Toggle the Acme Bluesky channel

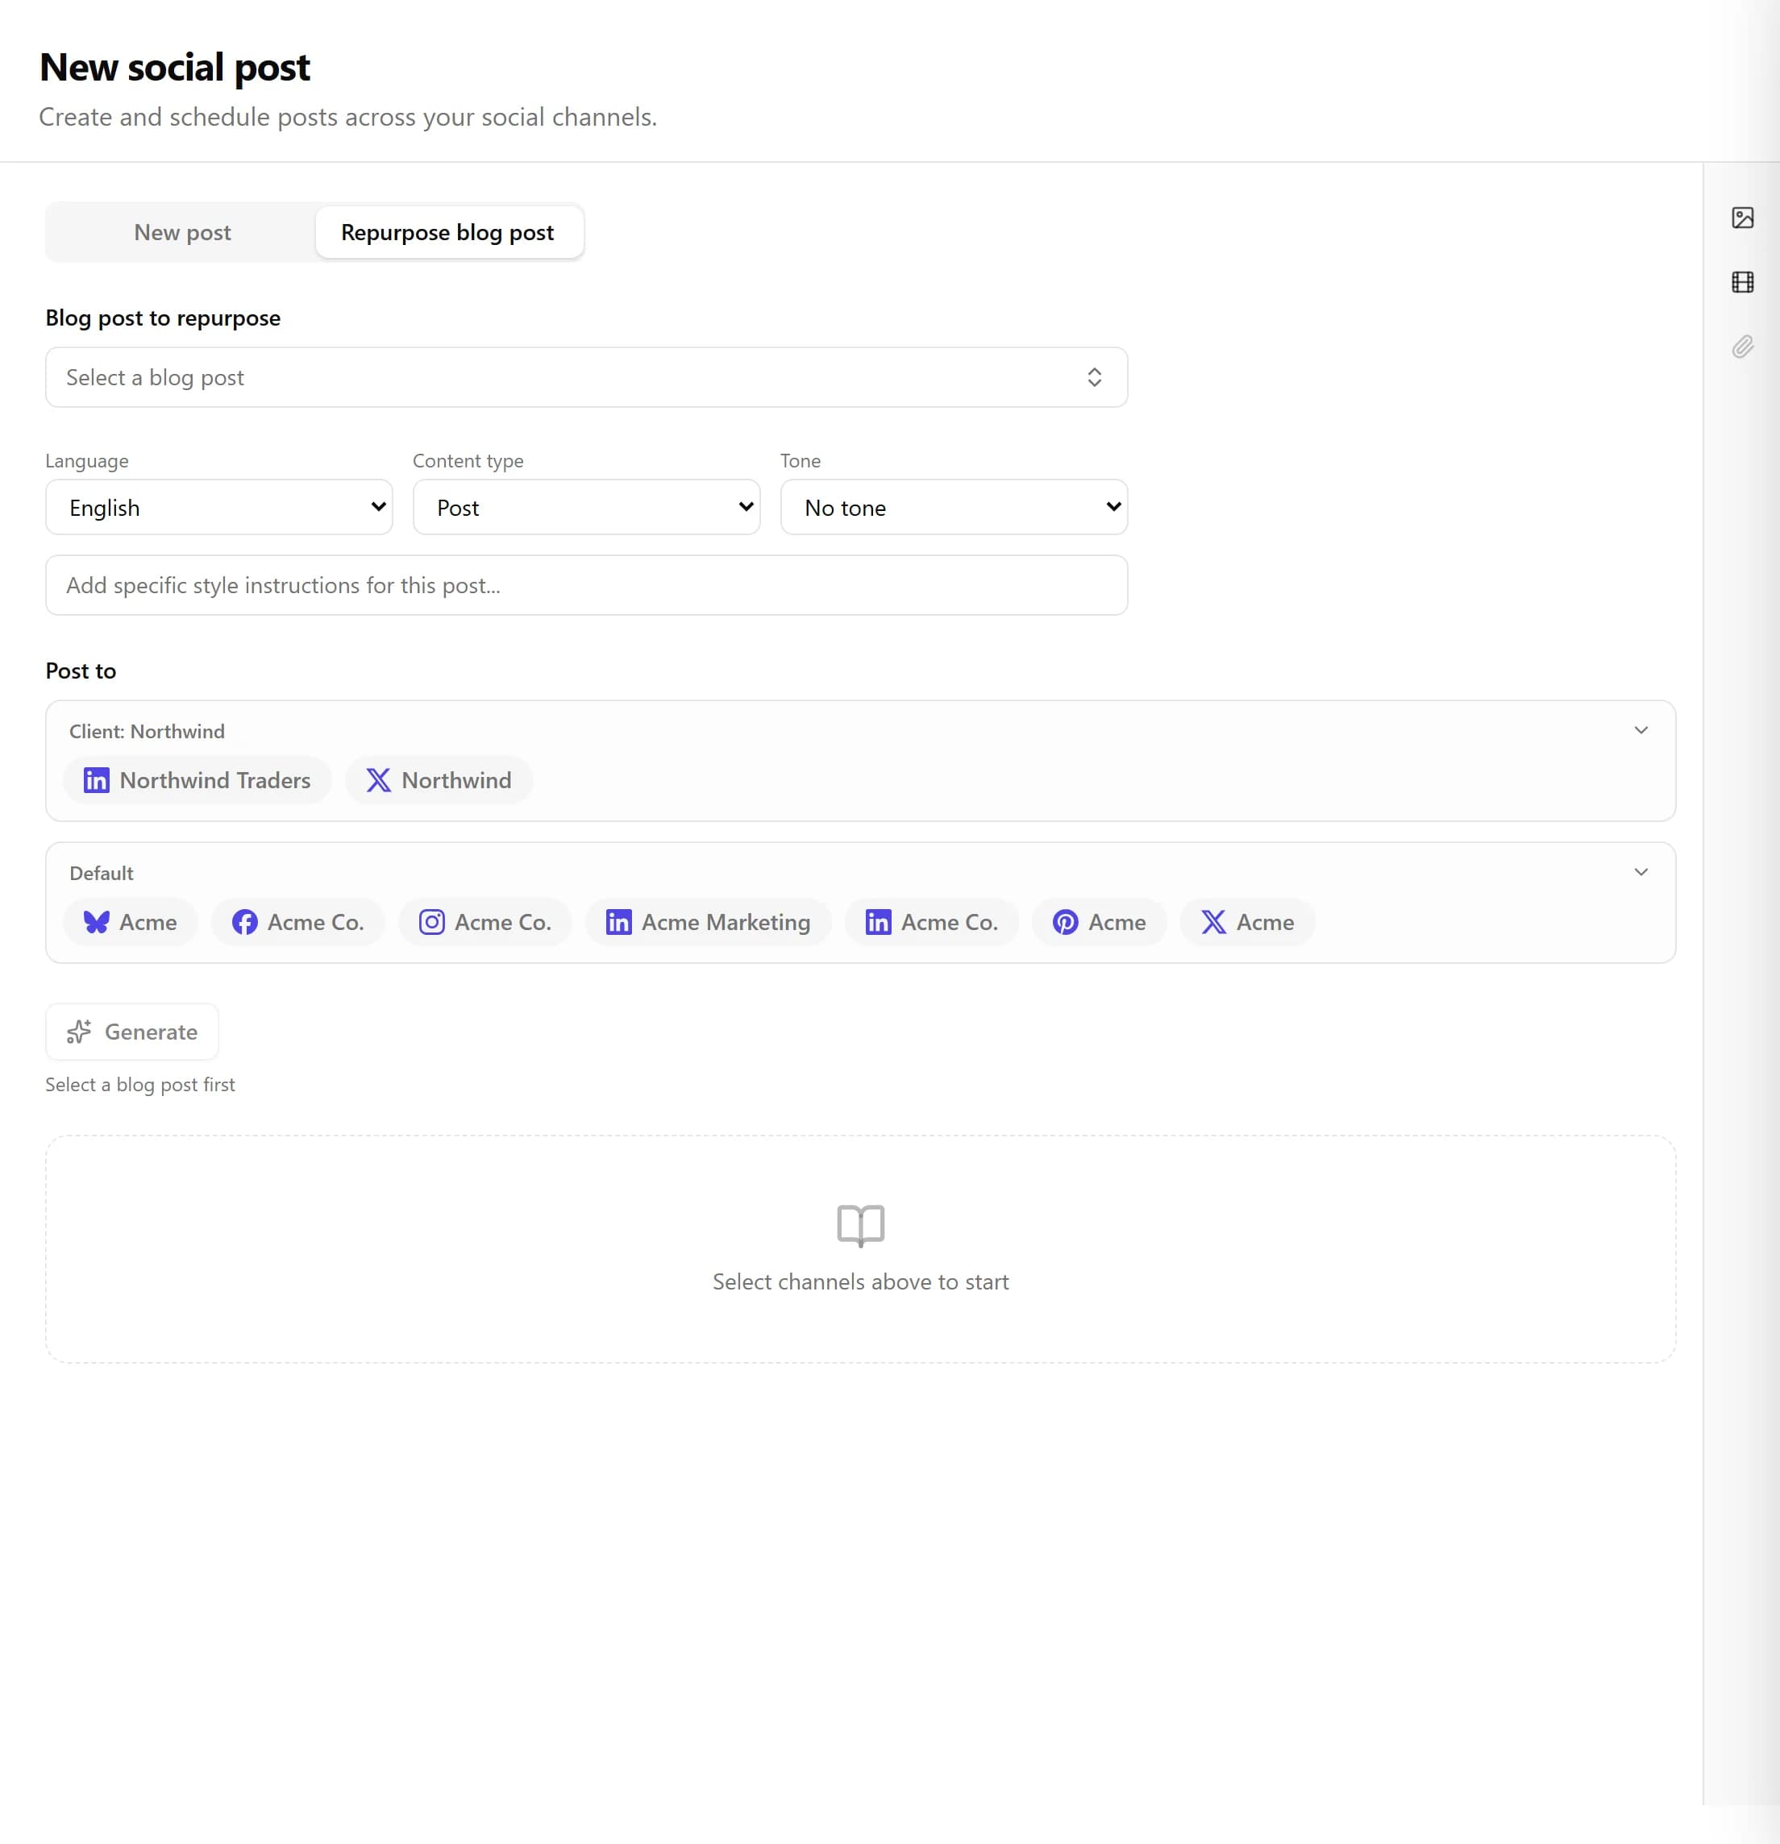131,922
